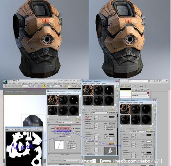Open the Select by Name tool
Screen dimensions: 171x166
point(34,86)
